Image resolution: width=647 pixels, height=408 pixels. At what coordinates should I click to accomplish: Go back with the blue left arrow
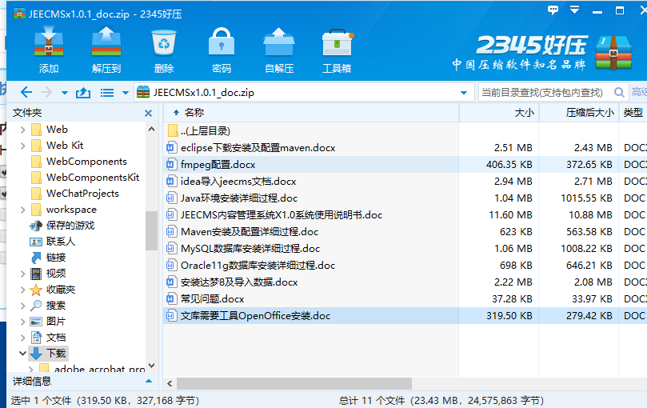tap(26, 92)
